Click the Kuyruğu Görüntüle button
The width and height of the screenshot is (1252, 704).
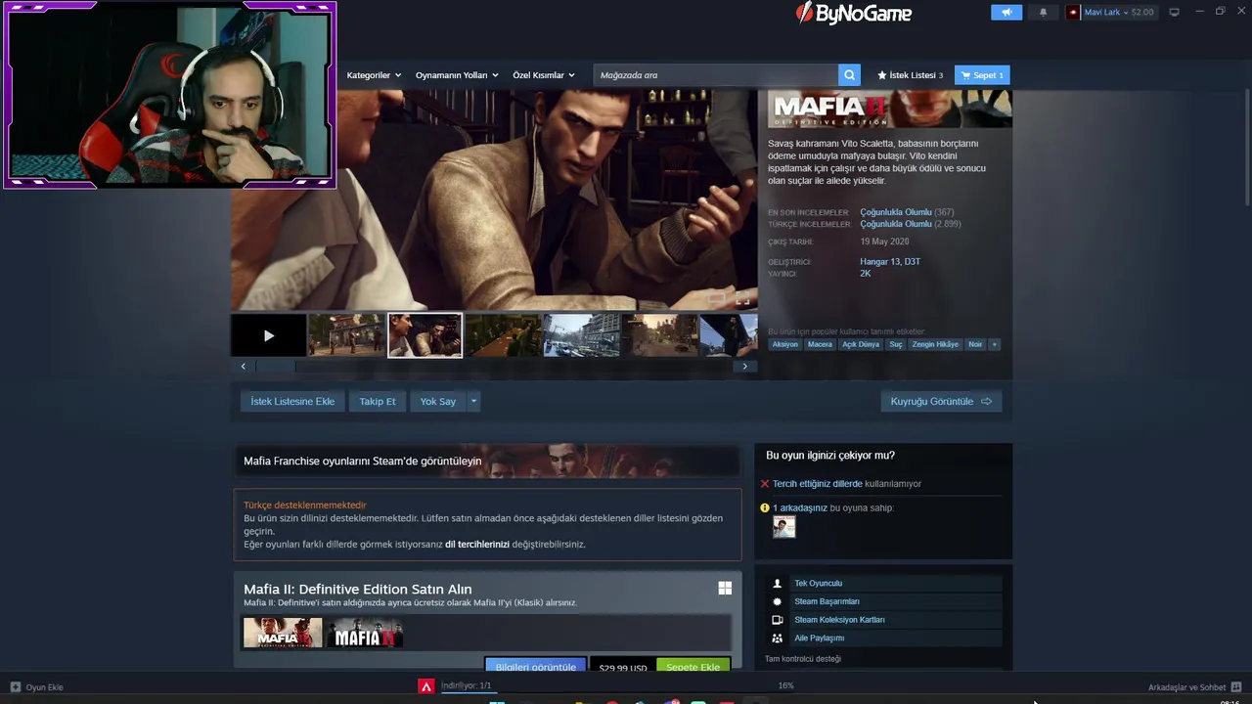941,401
